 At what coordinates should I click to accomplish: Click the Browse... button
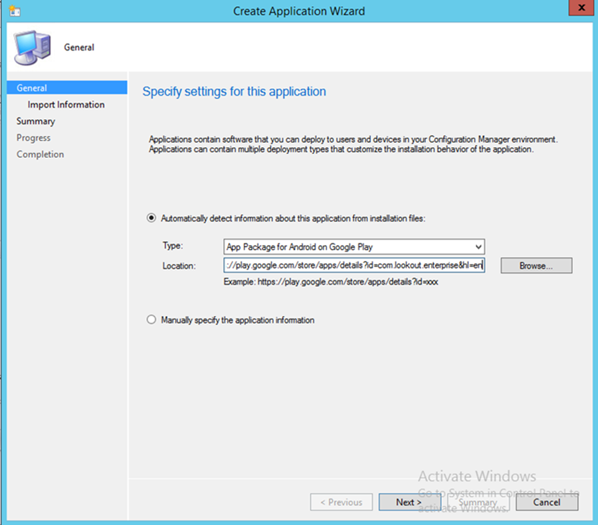point(536,265)
